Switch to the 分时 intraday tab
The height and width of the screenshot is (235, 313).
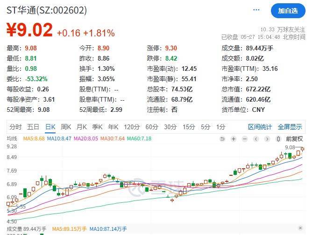tap(15, 127)
